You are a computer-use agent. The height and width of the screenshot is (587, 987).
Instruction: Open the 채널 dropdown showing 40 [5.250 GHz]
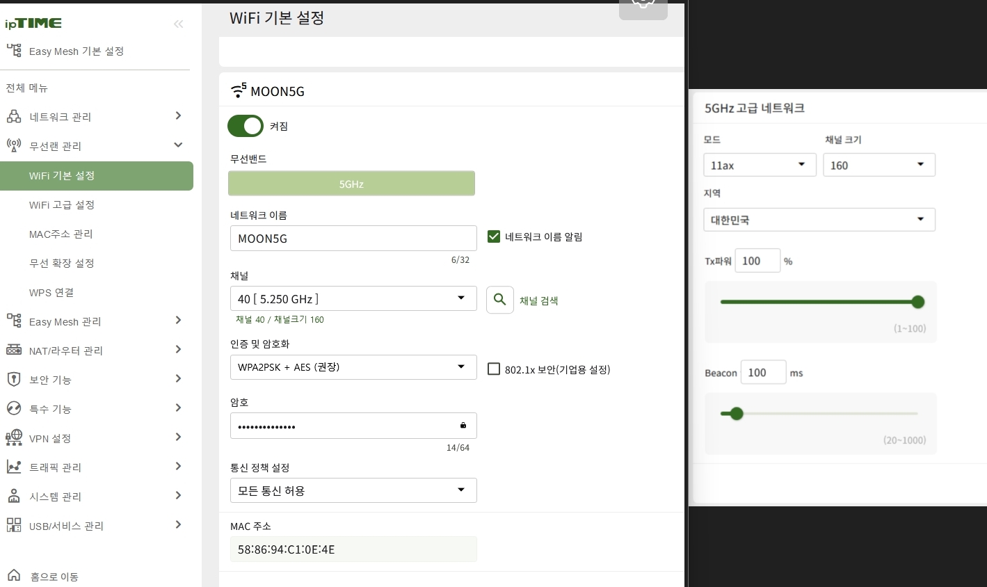[353, 298]
